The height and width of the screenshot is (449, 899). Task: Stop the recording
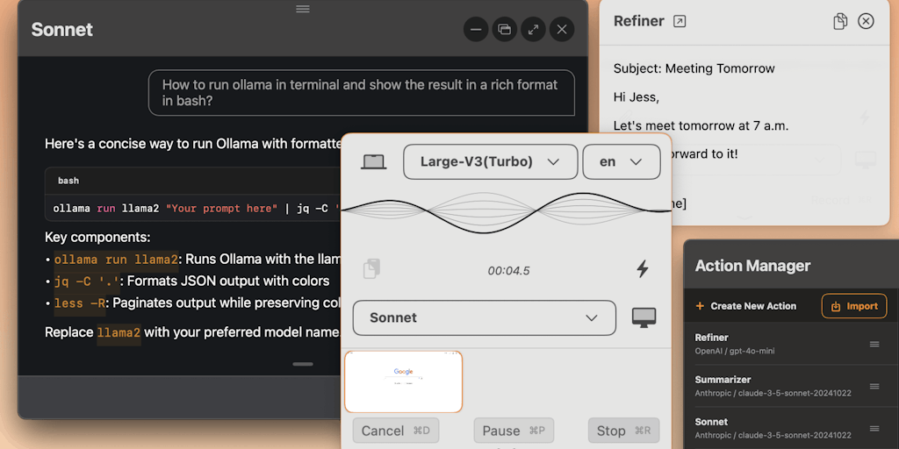624,431
